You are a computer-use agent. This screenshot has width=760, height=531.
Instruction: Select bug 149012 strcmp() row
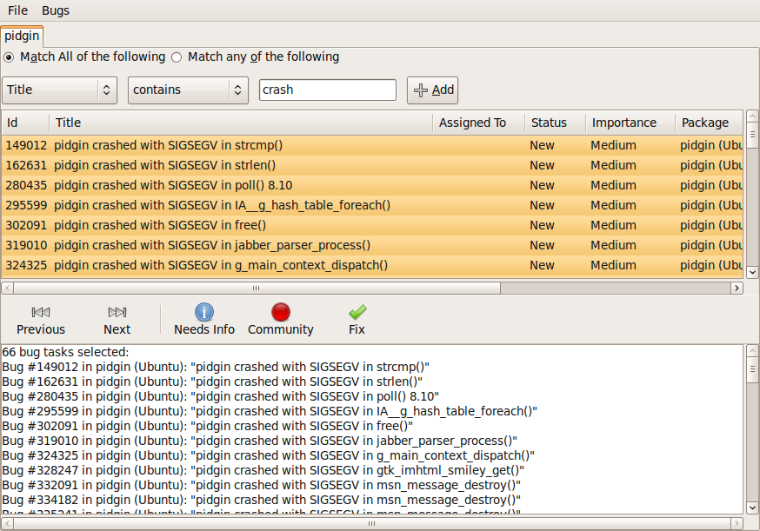pos(372,145)
